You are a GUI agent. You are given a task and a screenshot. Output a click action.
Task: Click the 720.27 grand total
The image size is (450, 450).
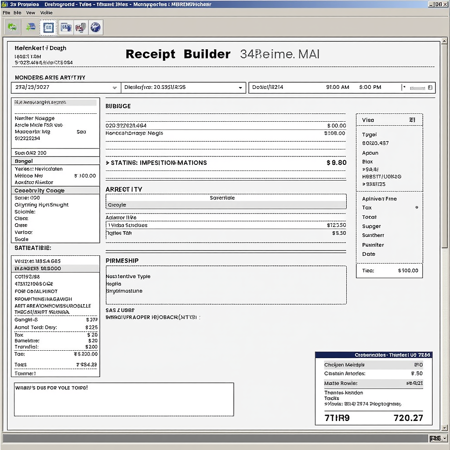(x=408, y=418)
